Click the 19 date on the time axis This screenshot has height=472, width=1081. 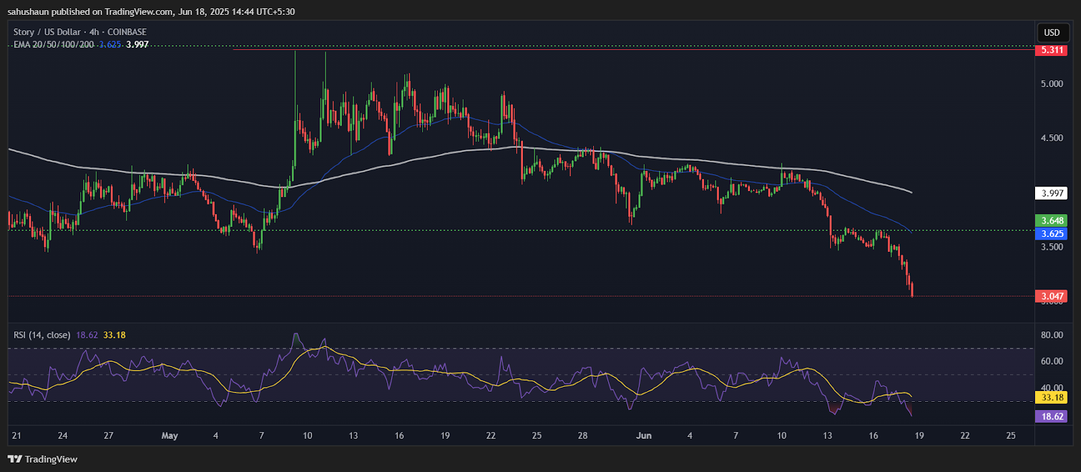919,436
